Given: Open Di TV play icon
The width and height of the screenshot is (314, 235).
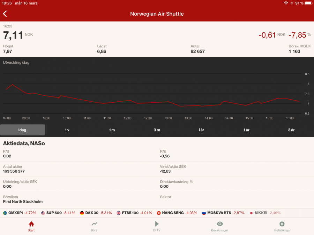Looking at the screenshot, I should pyautogui.click(x=157, y=224).
